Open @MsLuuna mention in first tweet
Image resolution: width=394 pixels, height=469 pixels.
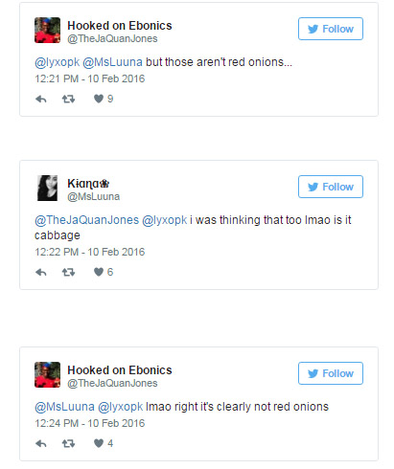112,62
